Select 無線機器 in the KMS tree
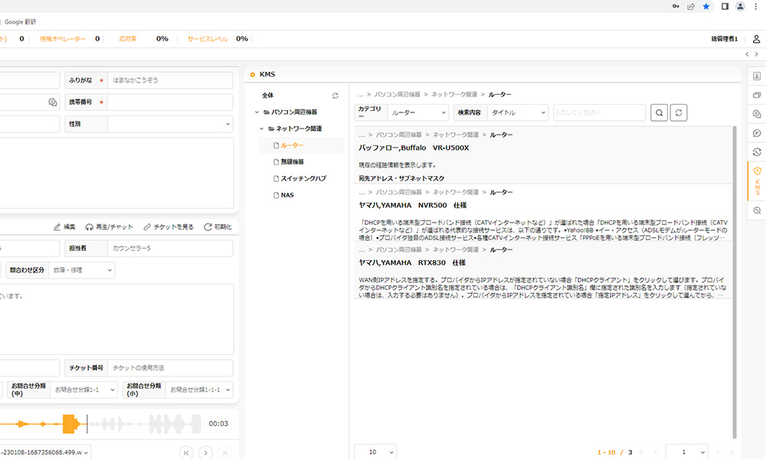Screen dimensions: 766x459 pos(292,162)
